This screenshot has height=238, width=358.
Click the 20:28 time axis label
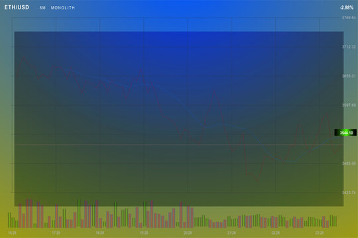tap(188, 233)
